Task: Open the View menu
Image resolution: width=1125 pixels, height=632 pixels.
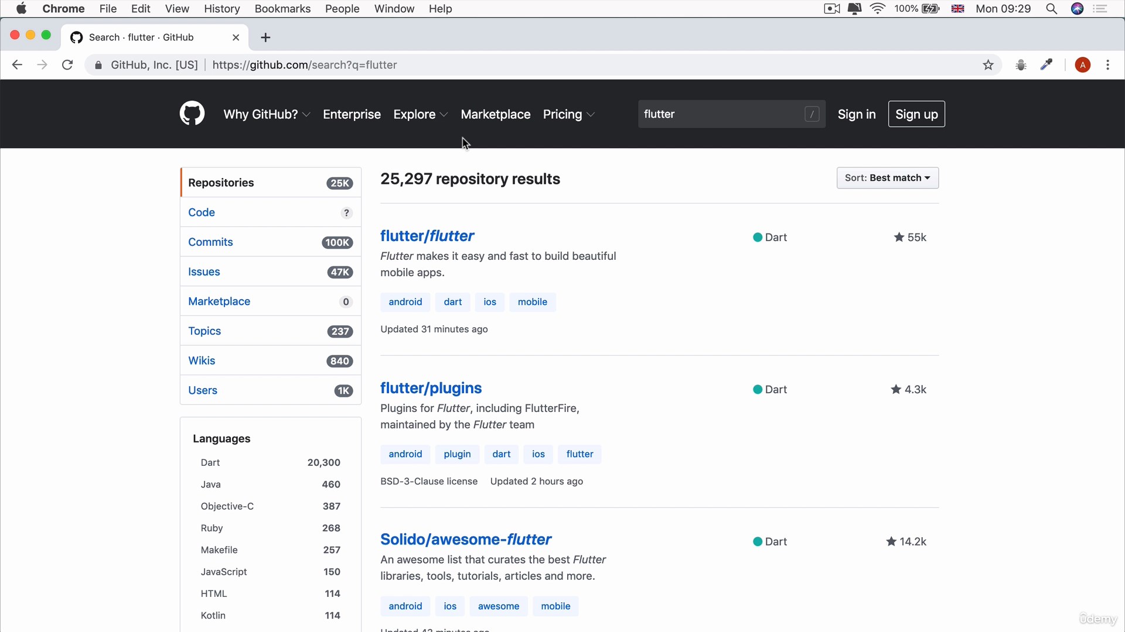Action: pyautogui.click(x=177, y=9)
